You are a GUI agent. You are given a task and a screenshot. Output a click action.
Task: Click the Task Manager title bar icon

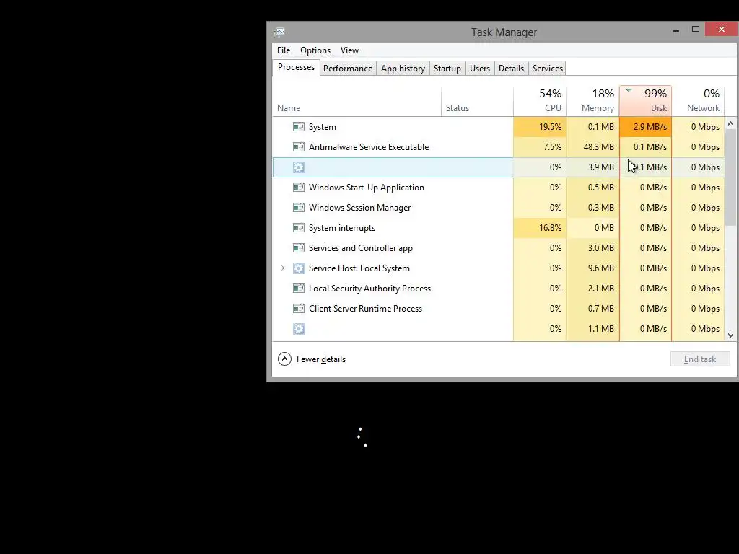coord(279,32)
